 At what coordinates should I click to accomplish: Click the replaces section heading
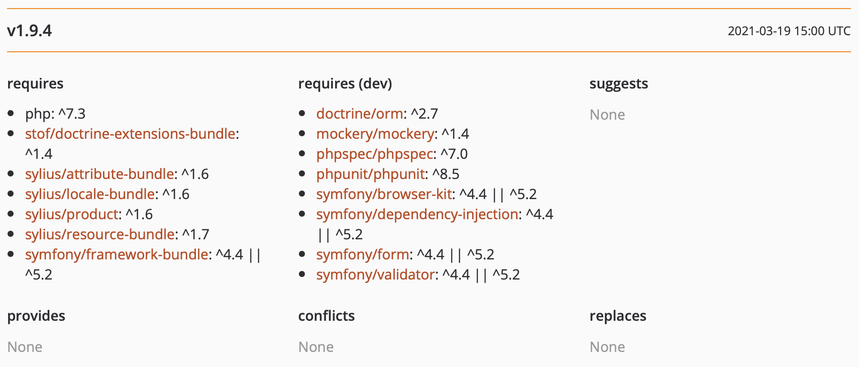click(x=618, y=316)
